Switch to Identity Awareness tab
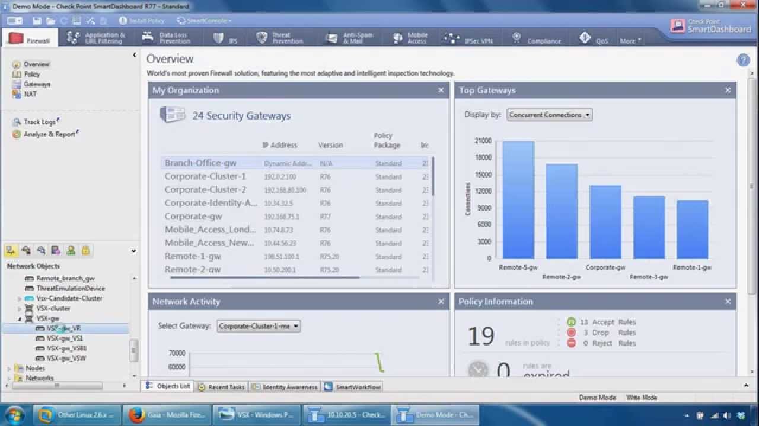Image resolution: width=759 pixels, height=426 pixels. (x=285, y=386)
